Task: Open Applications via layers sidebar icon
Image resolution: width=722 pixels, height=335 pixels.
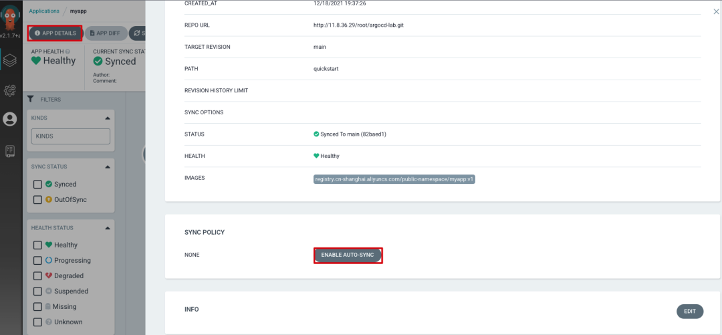Action: coord(10,61)
